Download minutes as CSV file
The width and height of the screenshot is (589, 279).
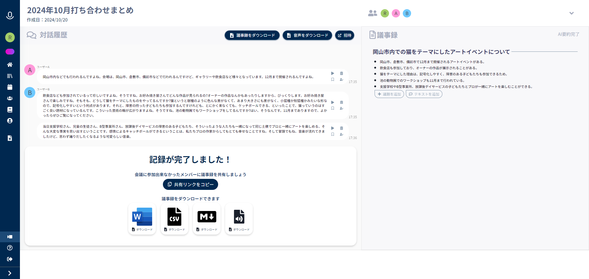[x=174, y=219]
